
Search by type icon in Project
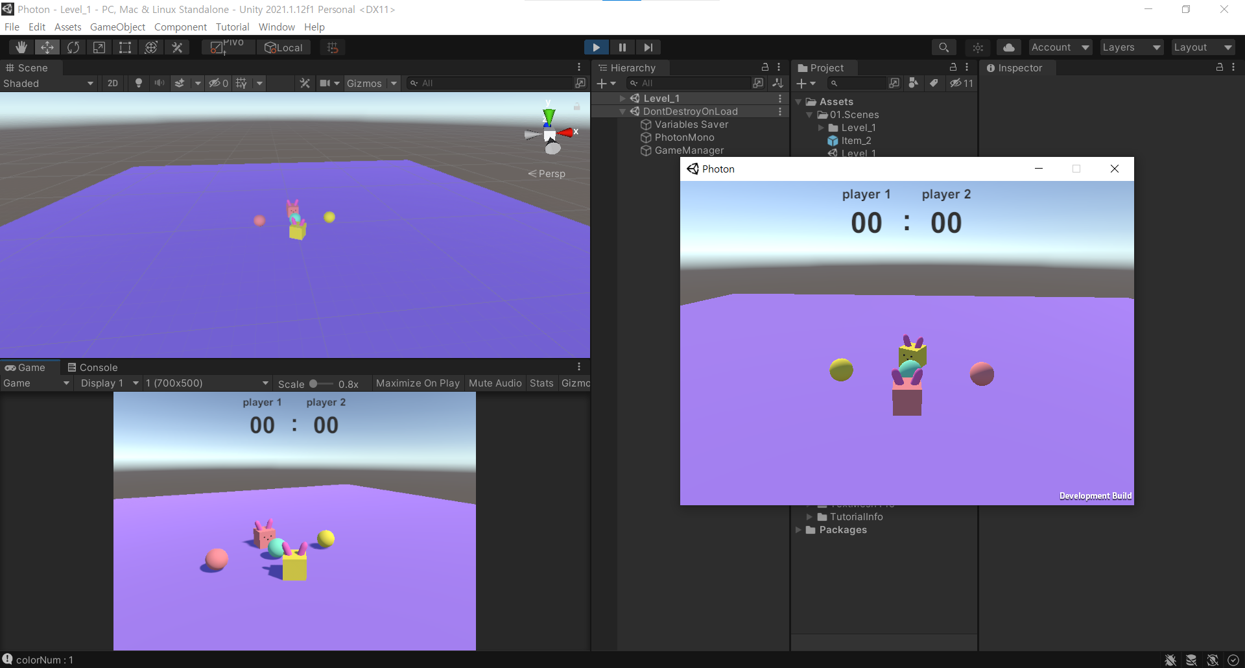(914, 83)
